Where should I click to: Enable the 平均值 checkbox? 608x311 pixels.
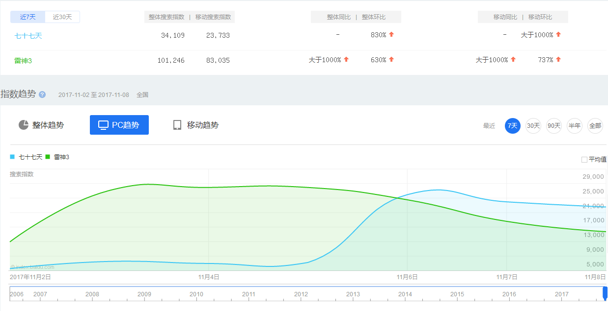tap(584, 159)
